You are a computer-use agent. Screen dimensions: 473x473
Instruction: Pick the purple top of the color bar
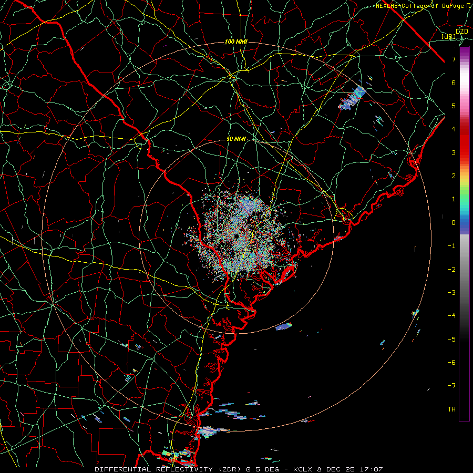[x=464, y=52]
